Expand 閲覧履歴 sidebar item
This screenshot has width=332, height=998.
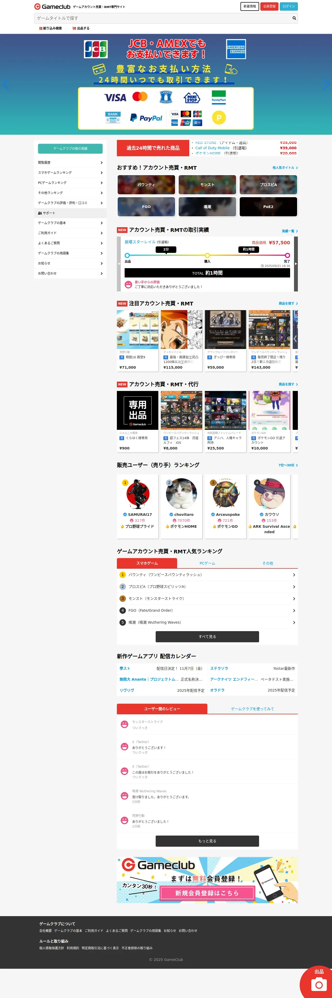[70, 163]
